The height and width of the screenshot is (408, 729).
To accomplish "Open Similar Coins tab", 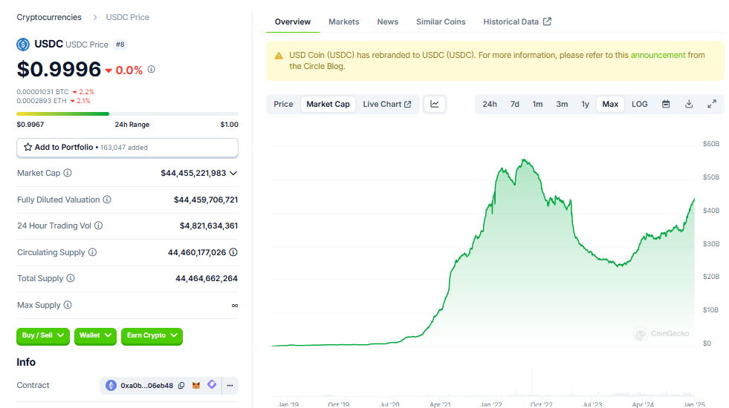I will tap(440, 22).
